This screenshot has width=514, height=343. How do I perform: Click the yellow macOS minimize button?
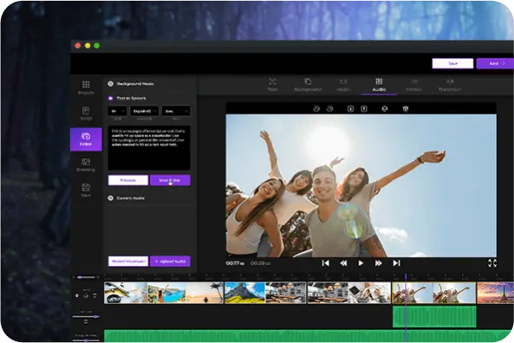point(88,46)
